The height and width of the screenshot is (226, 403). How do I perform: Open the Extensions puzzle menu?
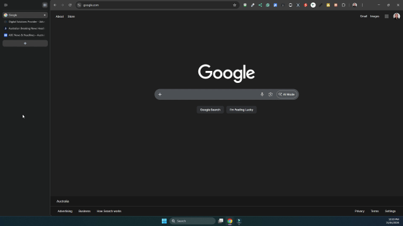tap(343, 5)
